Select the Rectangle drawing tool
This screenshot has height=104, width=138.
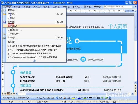[x=41, y=98]
